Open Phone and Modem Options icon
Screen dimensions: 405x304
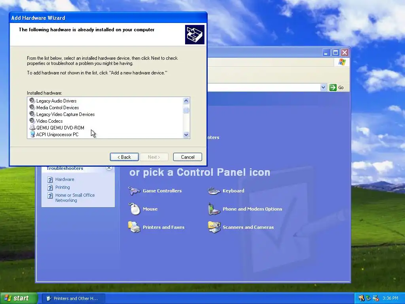coord(214,209)
